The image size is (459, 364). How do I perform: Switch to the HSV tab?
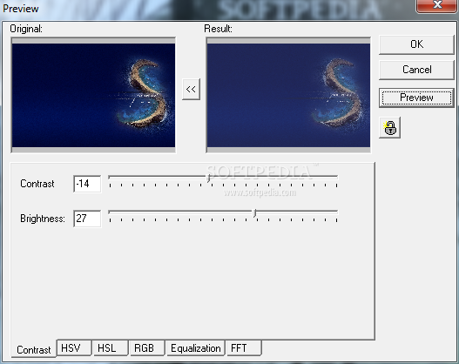pyautogui.click(x=74, y=348)
